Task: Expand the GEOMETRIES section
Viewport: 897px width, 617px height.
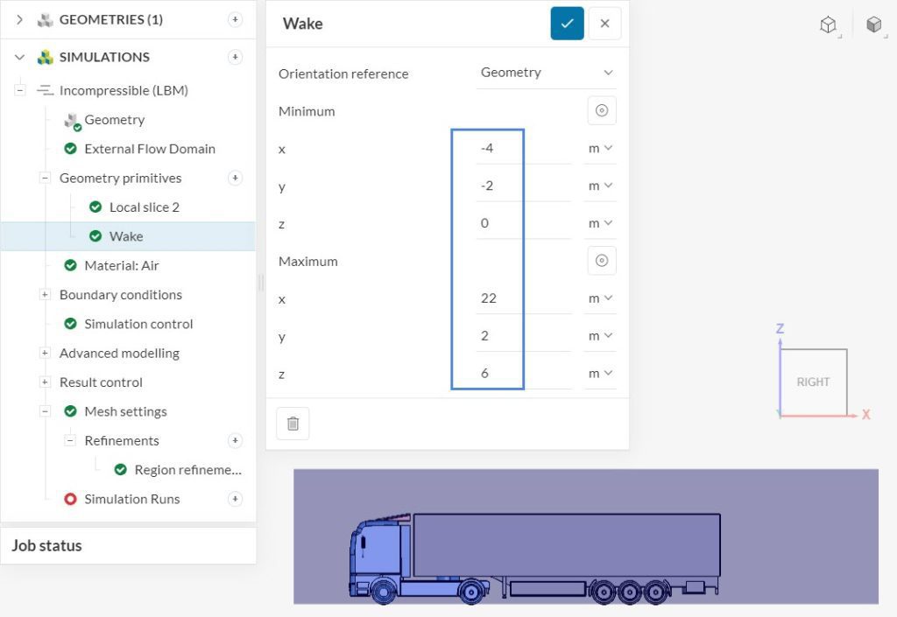Action: 19,18
